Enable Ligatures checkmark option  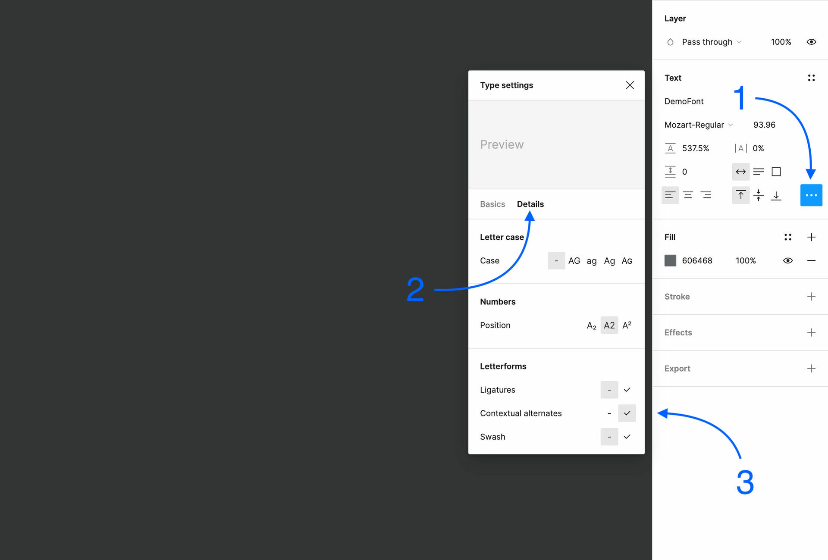[627, 390]
